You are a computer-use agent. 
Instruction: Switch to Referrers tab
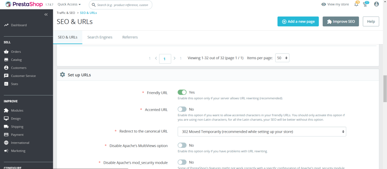tap(130, 37)
